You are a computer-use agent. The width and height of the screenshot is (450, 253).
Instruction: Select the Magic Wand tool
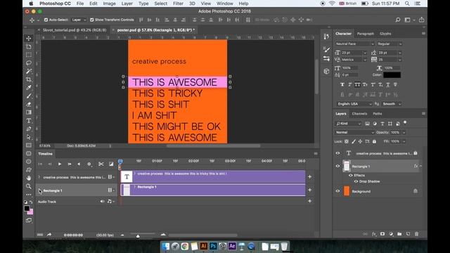tap(29, 71)
